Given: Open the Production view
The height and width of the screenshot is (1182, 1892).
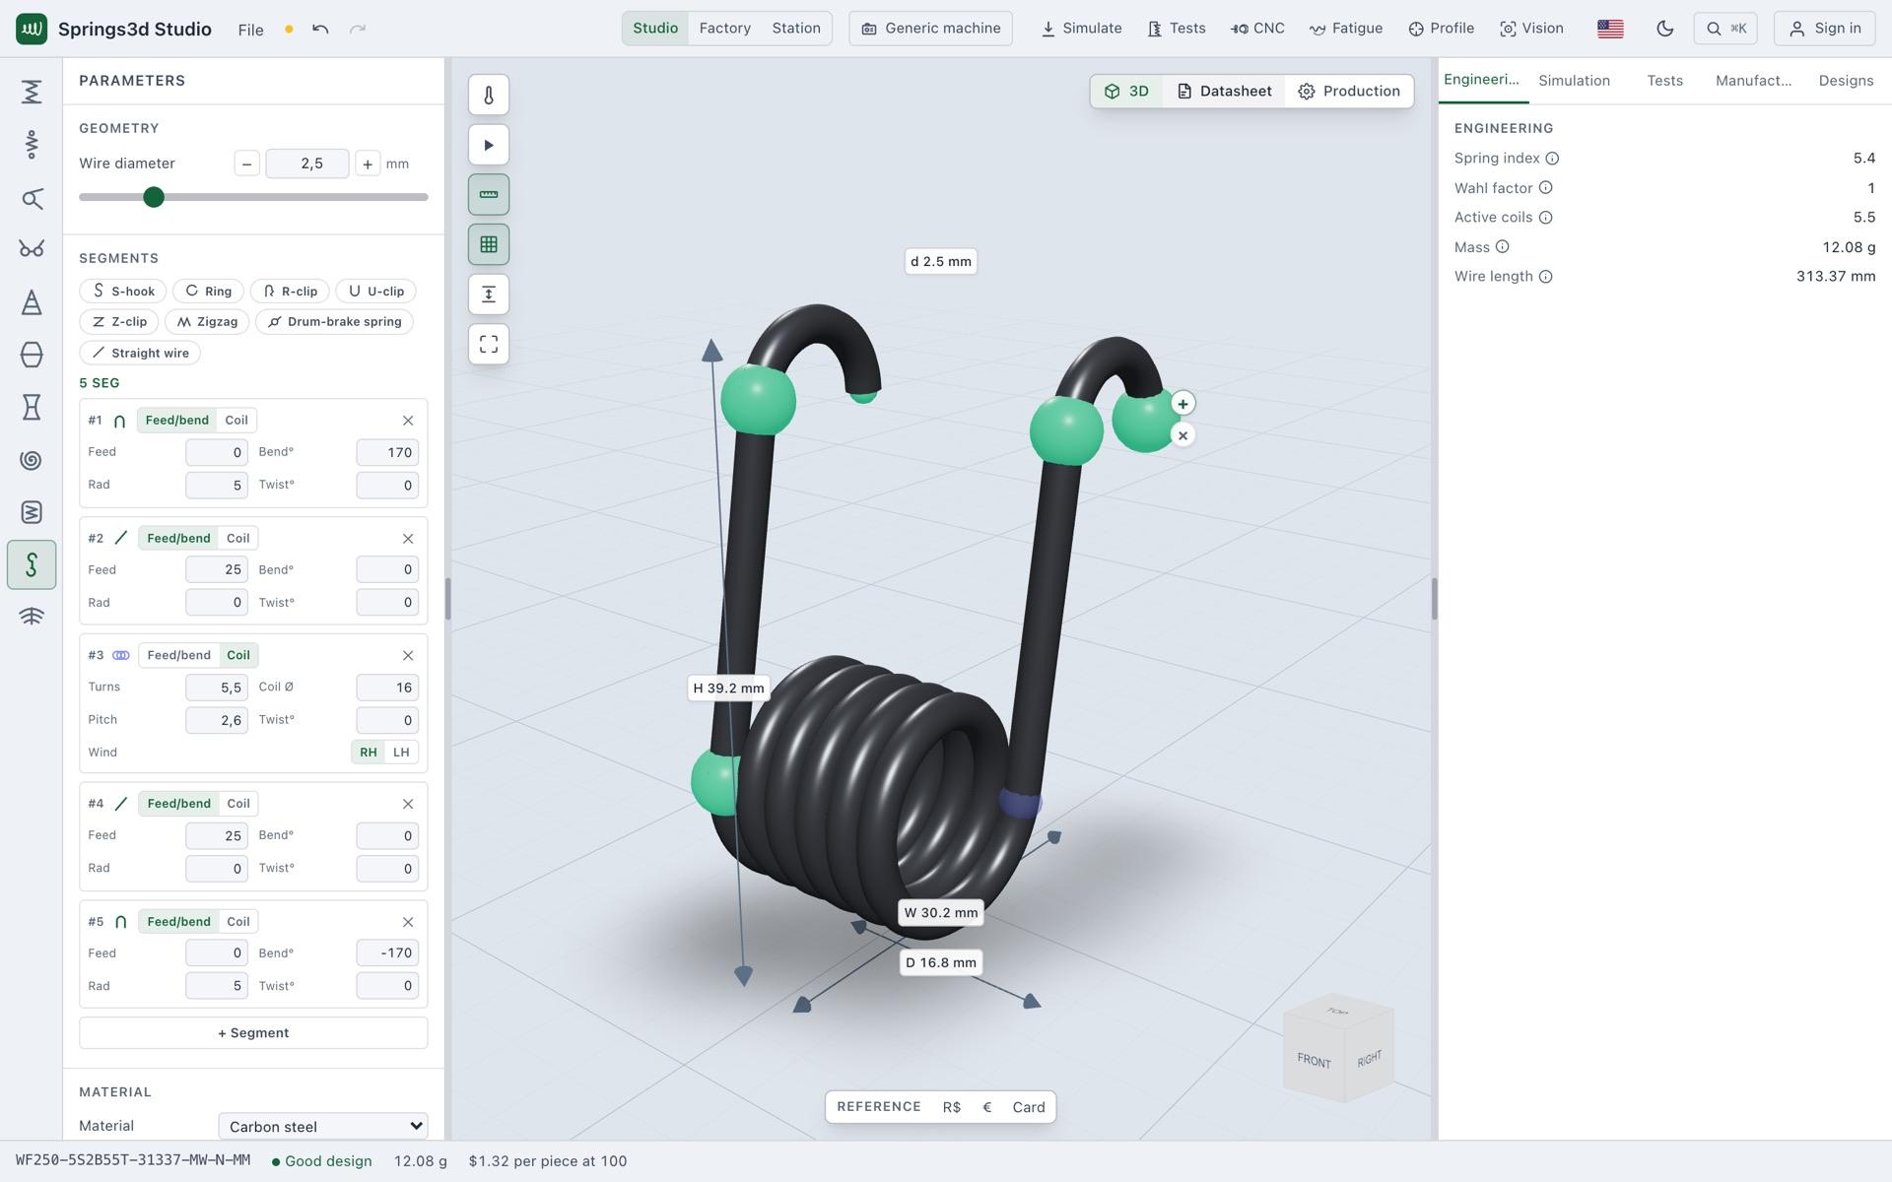Looking at the screenshot, I should 1349,92.
